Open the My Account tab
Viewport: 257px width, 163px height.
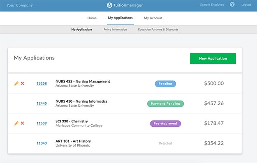point(153,18)
